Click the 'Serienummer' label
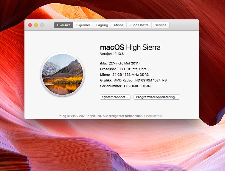225x171 pixels. 111,86
